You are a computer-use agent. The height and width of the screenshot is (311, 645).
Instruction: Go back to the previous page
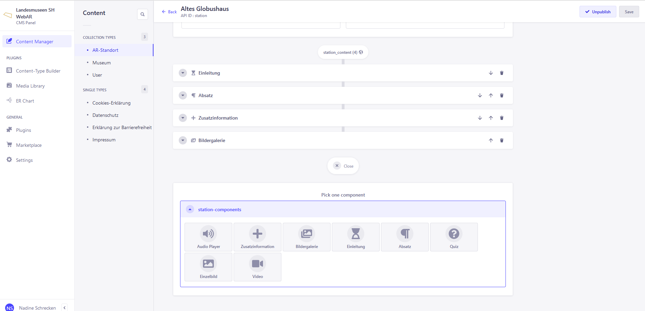point(169,12)
